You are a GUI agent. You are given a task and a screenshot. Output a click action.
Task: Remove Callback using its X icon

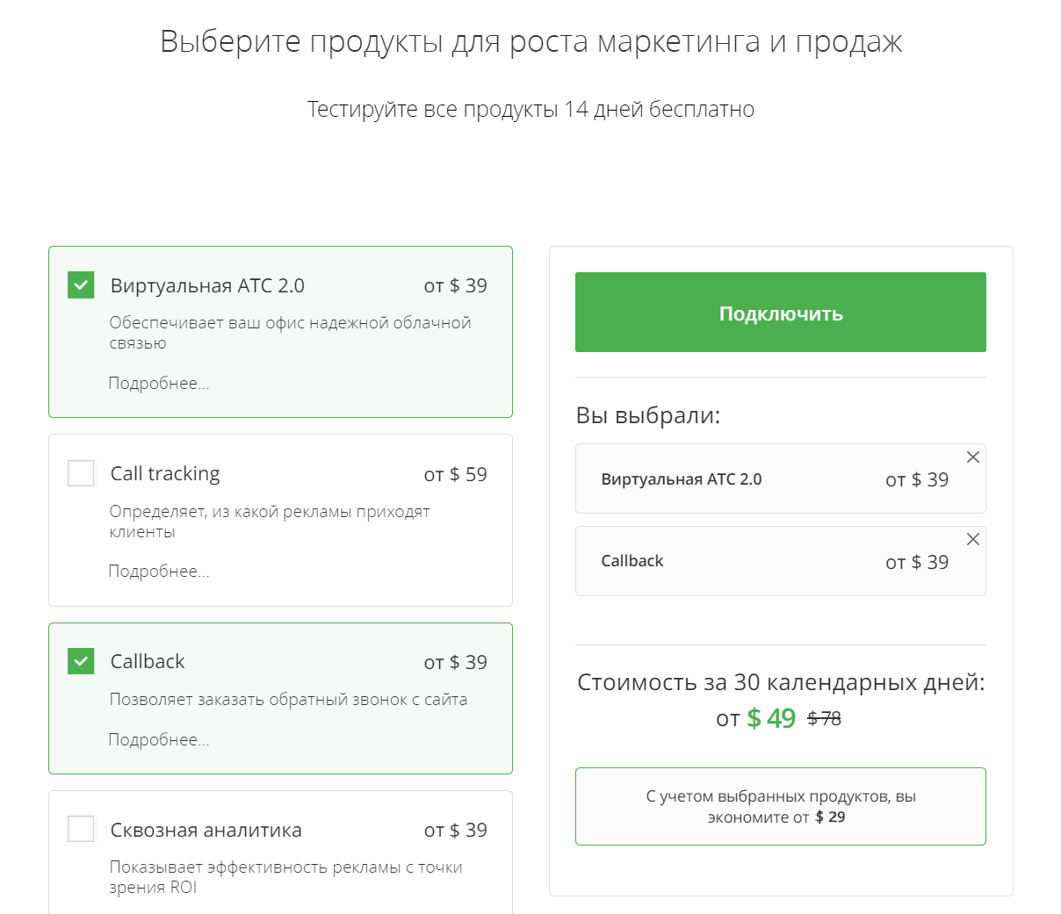pyautogui.click(x=972, y=539)
